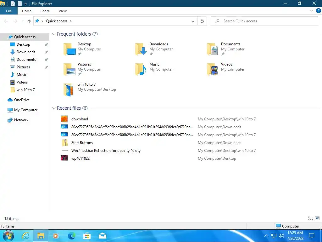Unpin Pictures using its sidebar pin icon
322x242 pixels.
coord(47,67)
